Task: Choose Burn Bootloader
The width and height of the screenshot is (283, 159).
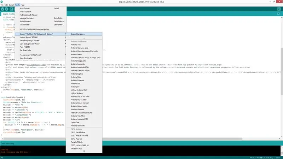Action: [41, 58]
